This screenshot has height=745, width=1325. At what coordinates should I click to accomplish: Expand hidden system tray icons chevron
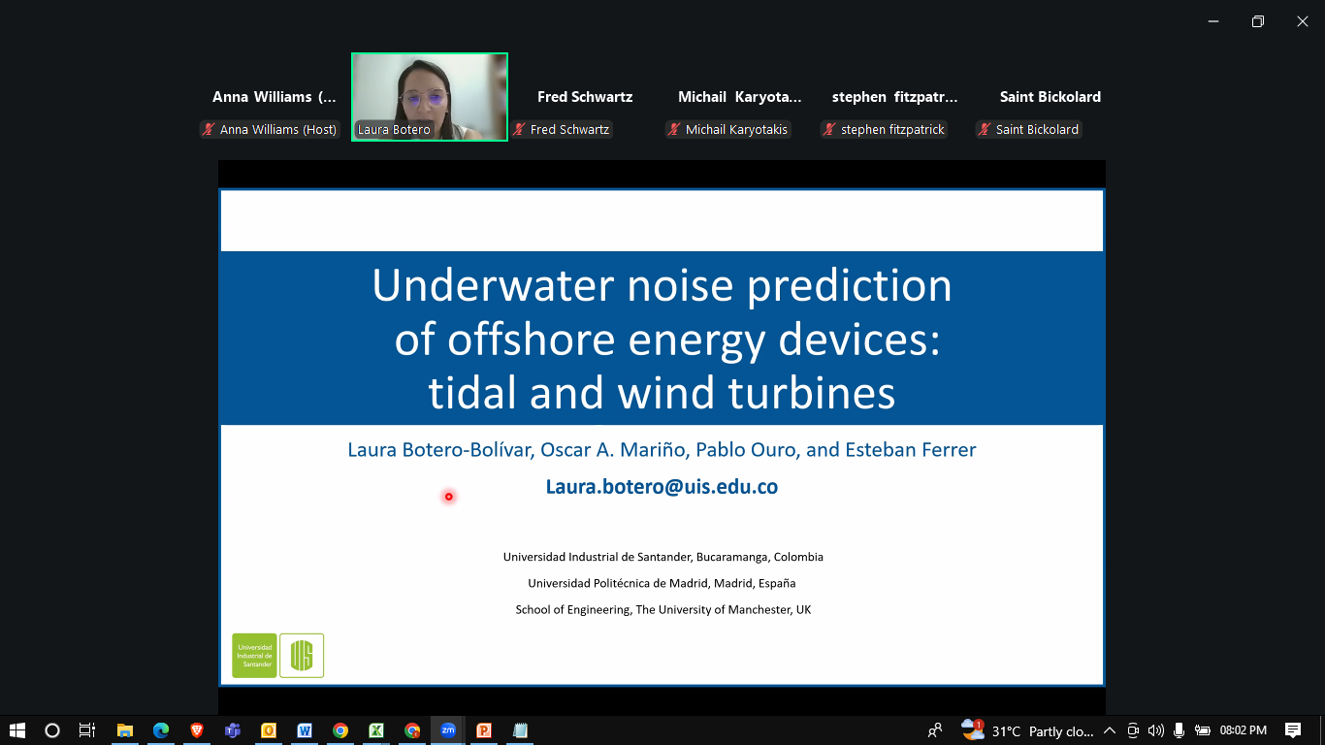pyautogui.click(x=1110, y=730)
